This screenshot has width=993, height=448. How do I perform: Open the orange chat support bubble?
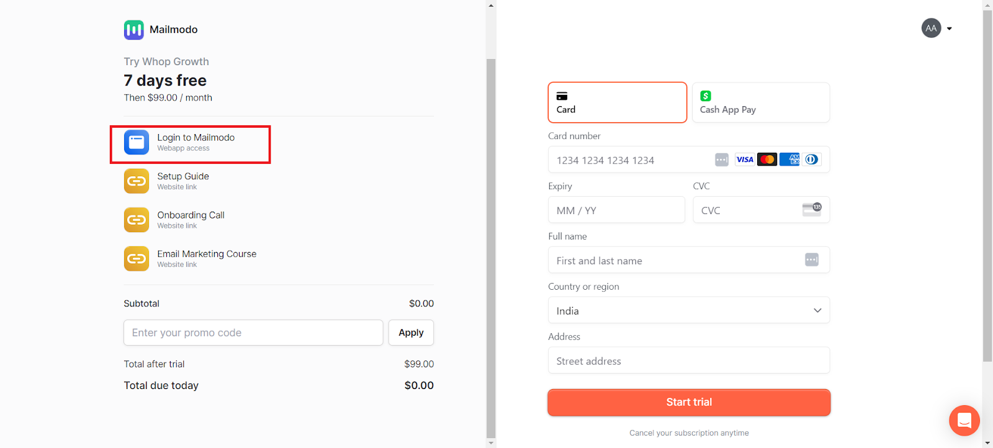[x=964, y=421]
